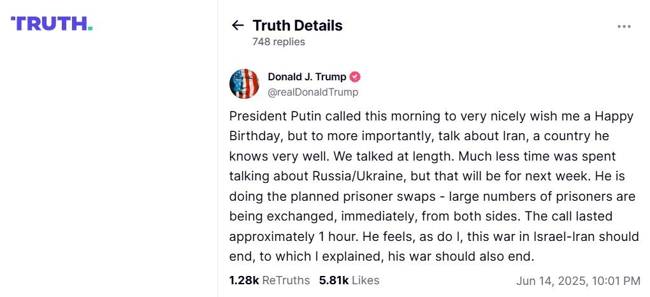
Task: Click the Donald J. Trump display name
Action: click(x=307, y=77)
